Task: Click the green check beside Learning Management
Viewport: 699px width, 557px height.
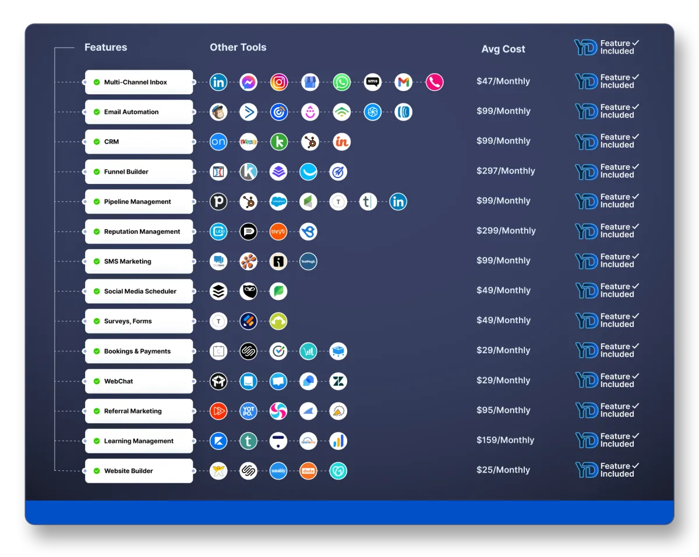Action: pos(97,441)
